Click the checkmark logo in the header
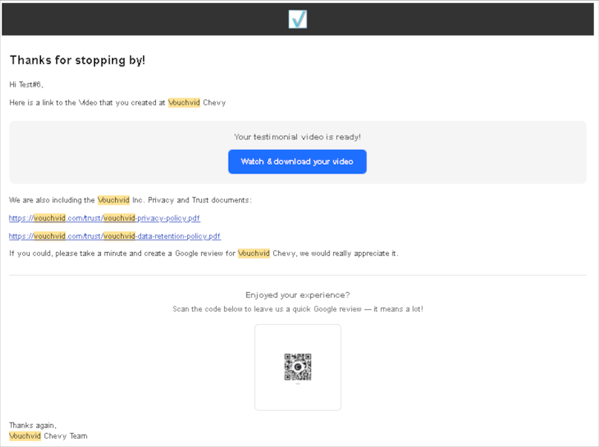The height and width of the screenshot is (447, 599). [x=298, y=19]
